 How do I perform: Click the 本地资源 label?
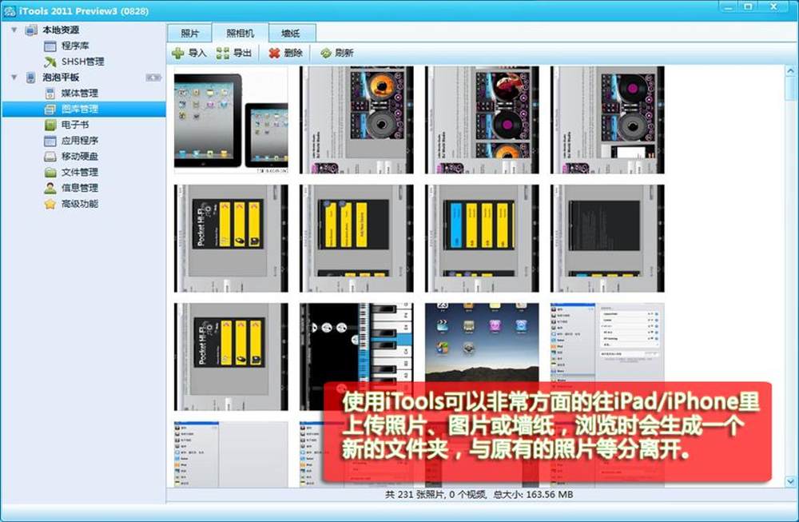click(x=61, y=30)
